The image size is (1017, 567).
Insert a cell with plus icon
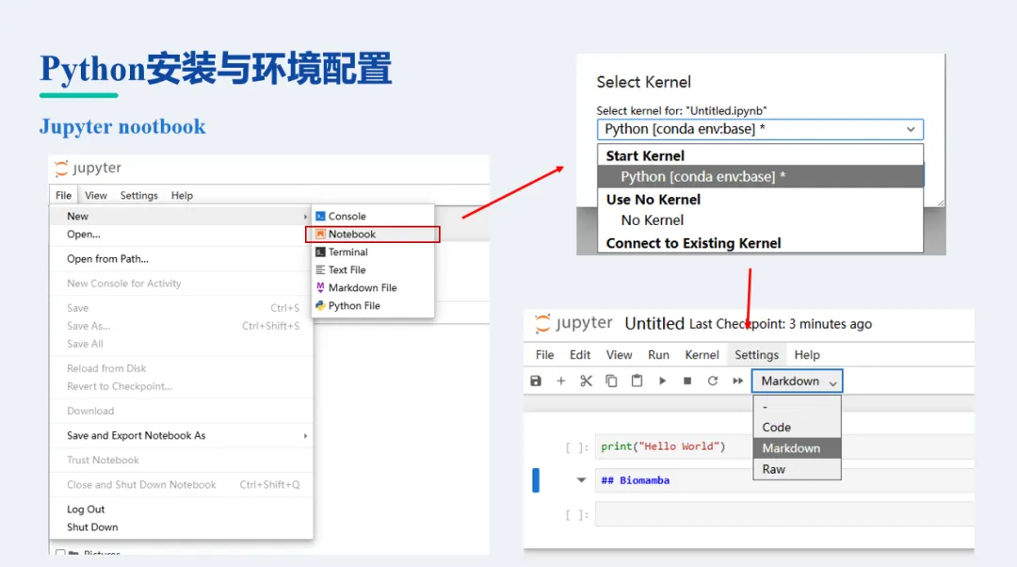click(x=561, y=381)
